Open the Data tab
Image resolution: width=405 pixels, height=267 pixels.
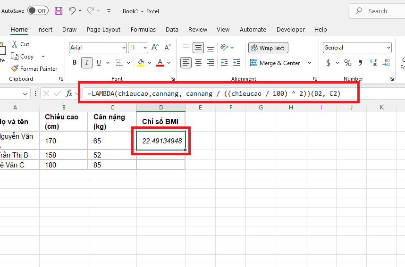click(x=172, y=29)
